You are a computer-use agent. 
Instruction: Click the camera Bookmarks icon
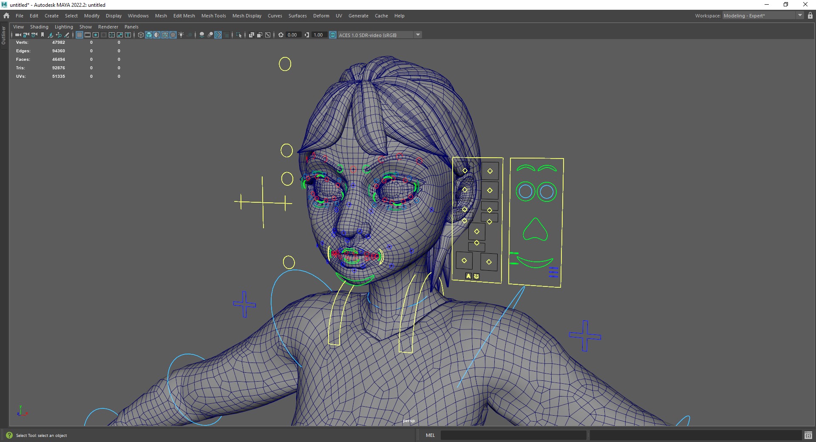point(42,35)
